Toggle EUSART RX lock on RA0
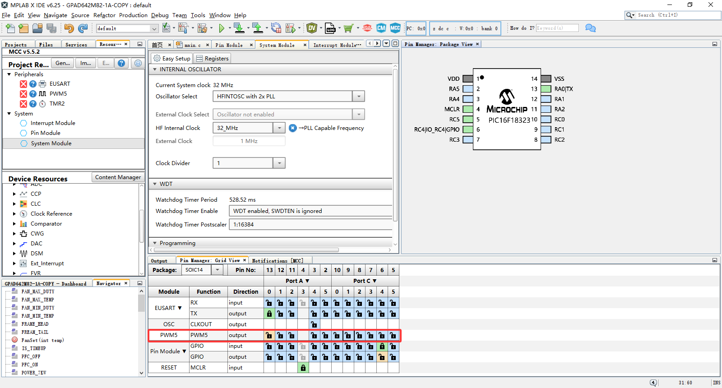The width and height of the screenshot is (722, 388). [x=269, y=303]
